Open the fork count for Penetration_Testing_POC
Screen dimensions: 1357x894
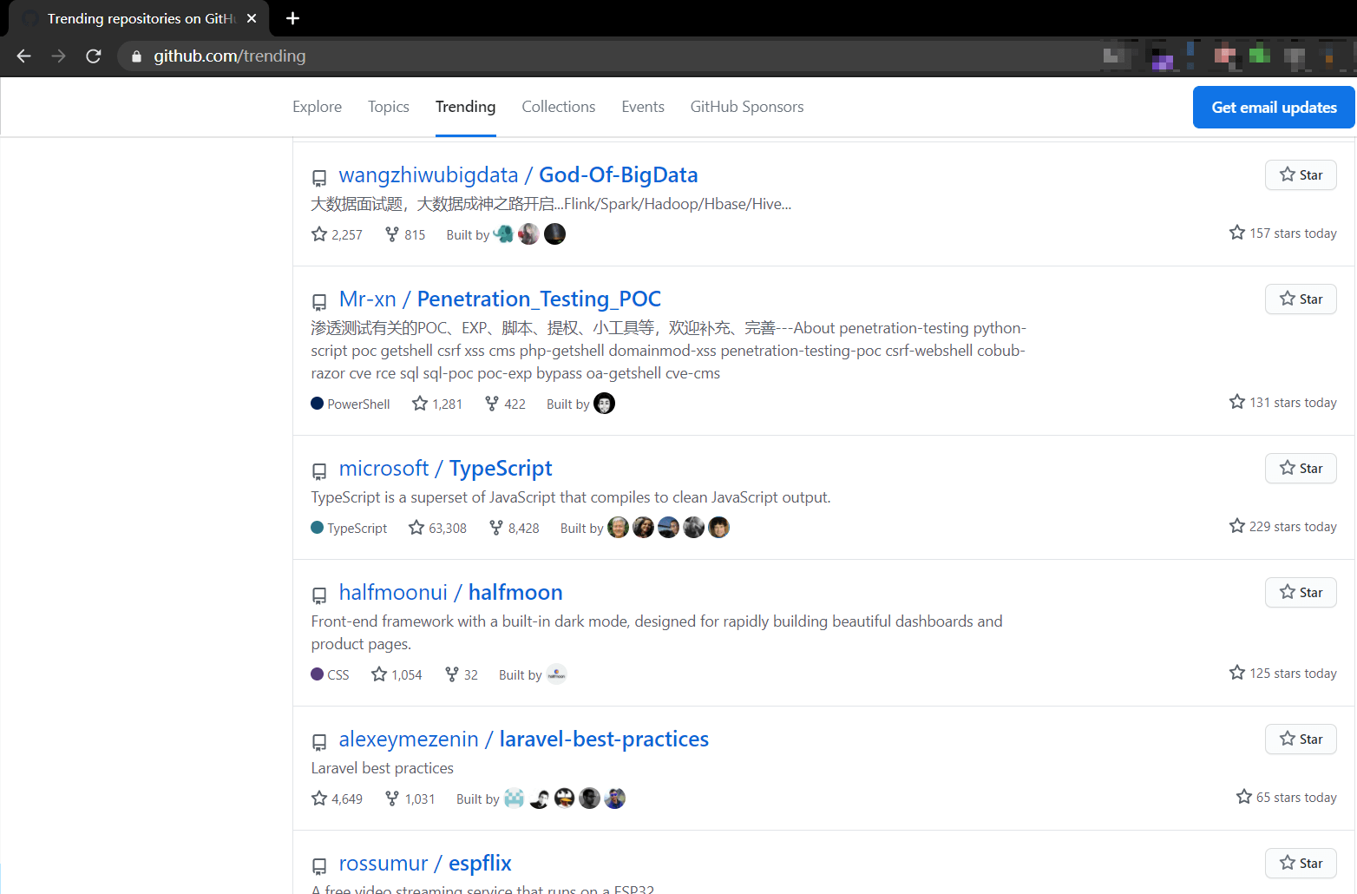coord(505,404)
